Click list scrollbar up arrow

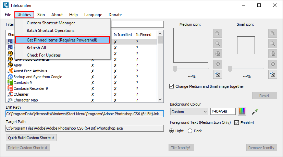[160, 34]
